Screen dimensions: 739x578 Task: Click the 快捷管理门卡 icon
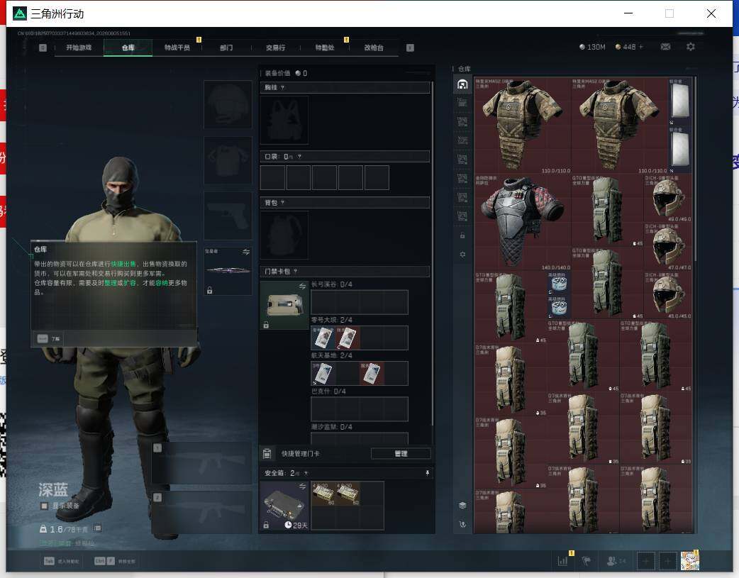coord(267,454)
